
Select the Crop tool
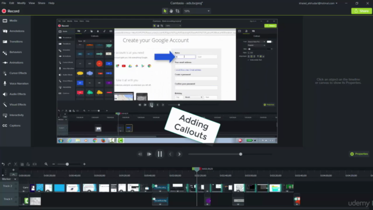(177, 11)
